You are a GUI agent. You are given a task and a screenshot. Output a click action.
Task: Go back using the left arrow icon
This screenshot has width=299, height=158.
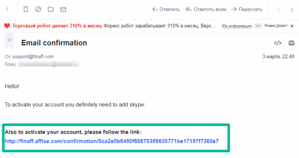click(x=7, y=9)
